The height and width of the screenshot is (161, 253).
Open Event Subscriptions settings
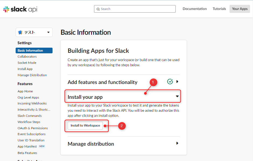click(32, 134)
